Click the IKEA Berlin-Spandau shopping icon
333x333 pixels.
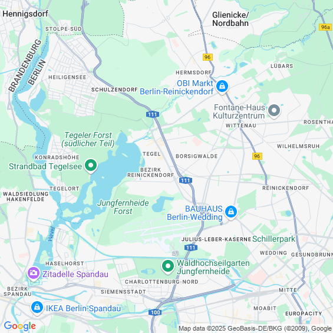tap(37, 308)
